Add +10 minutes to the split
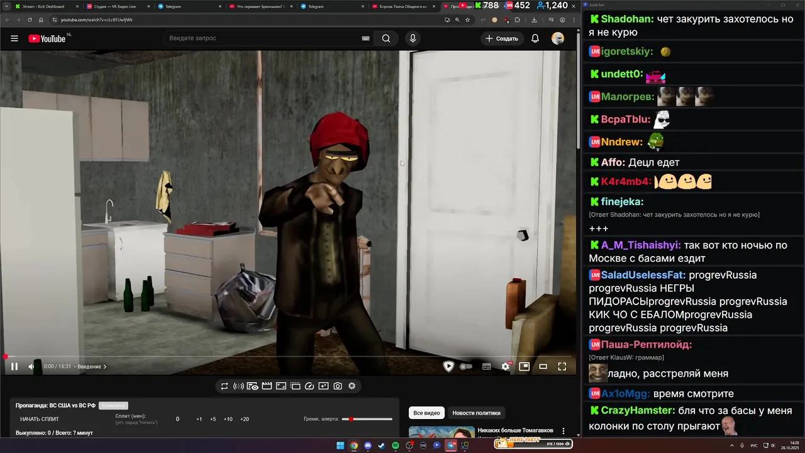Viewport: 805px width, 453px height. click(228, 419)
